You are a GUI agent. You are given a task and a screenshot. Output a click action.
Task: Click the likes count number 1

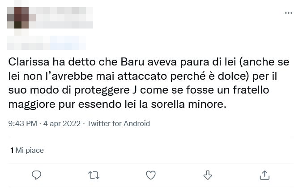(12, 151)
